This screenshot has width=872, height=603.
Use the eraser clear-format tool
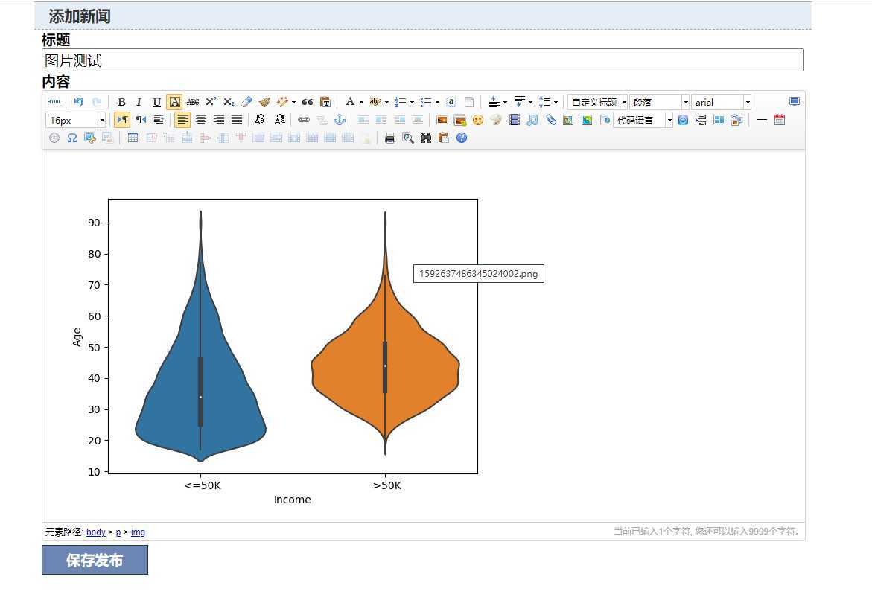pyautogui.click(x=246, y=102)
